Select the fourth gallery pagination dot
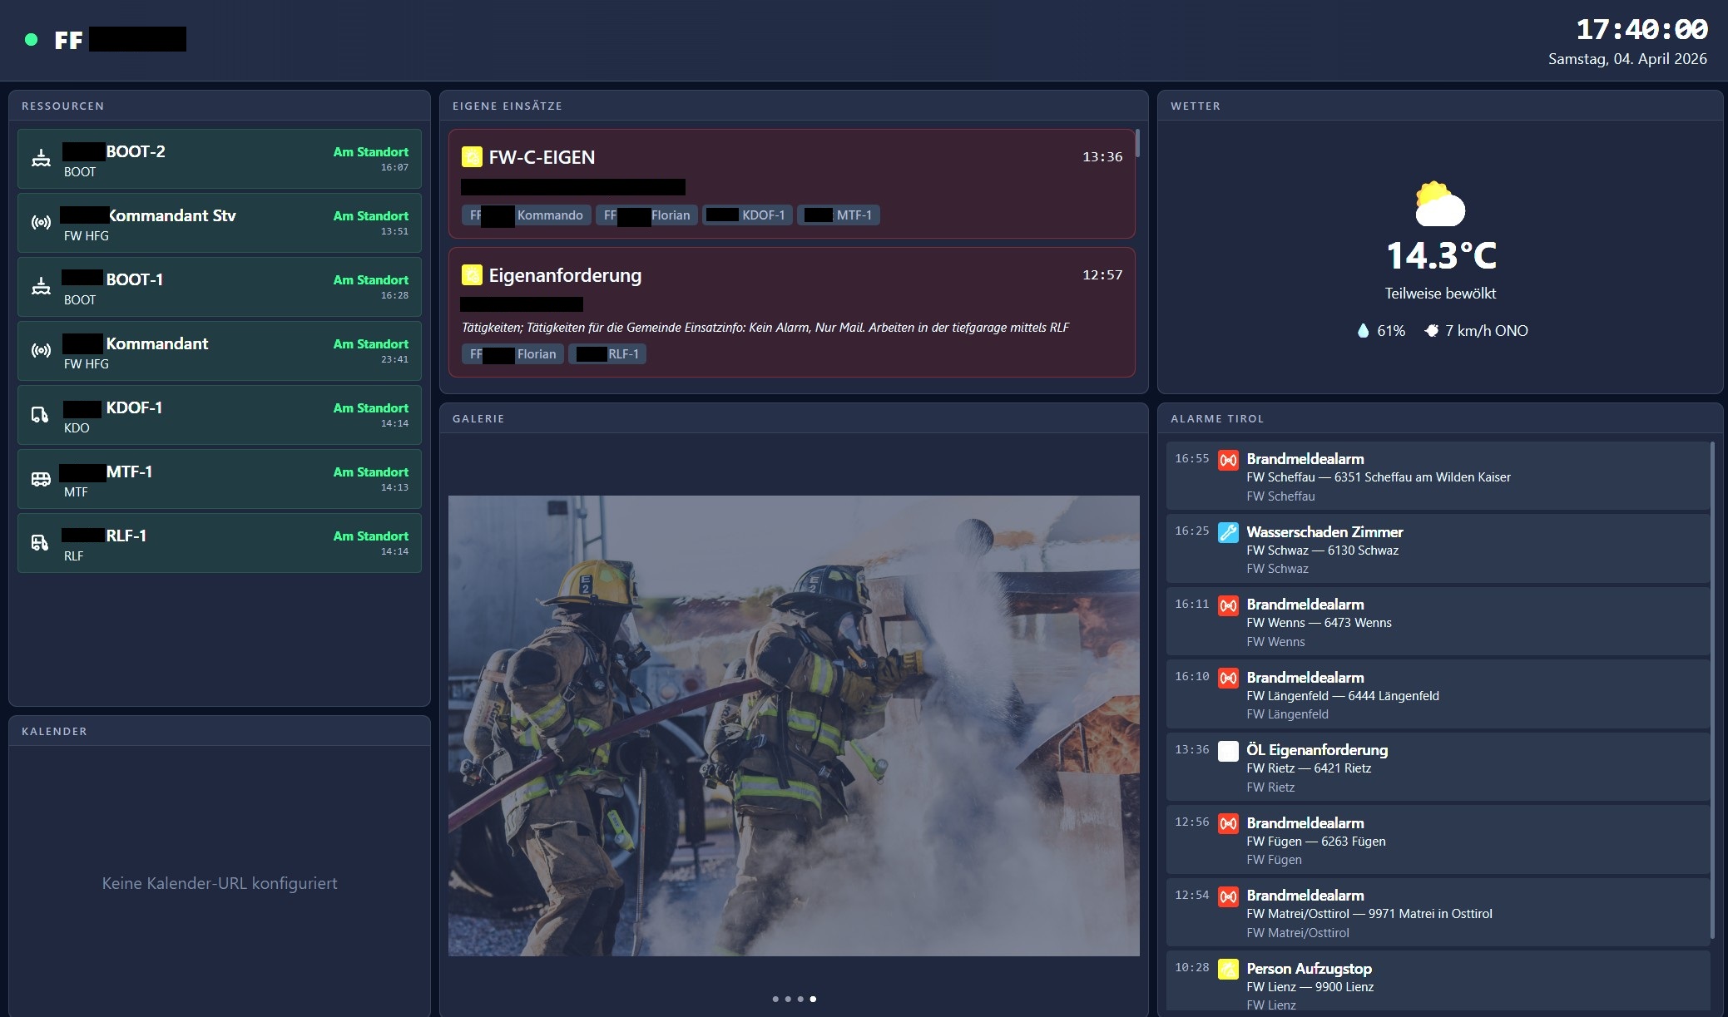 click(813, 999)
